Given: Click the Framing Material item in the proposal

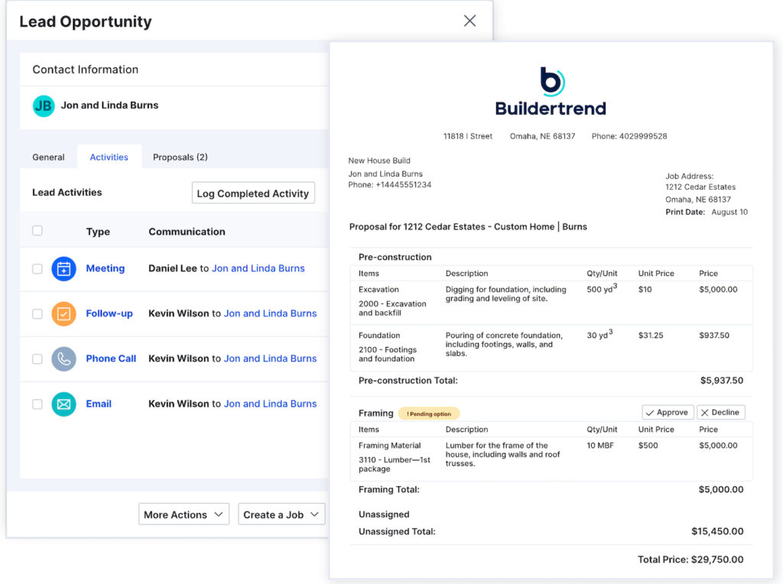Looking at the screenshot, I should click(x=389, y=445).
